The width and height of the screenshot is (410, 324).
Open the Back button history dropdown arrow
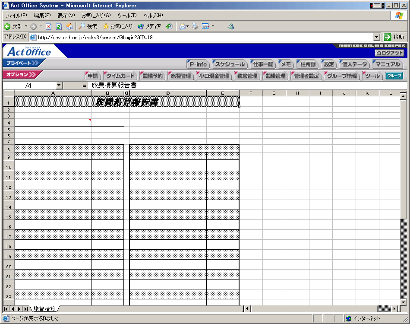tap(26, 26)
